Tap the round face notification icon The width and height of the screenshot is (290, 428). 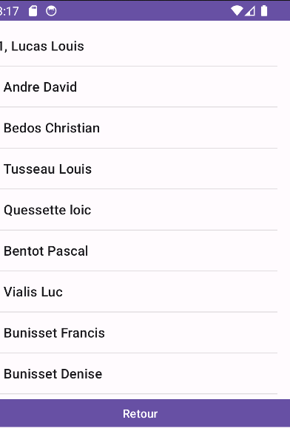[51, 11]
